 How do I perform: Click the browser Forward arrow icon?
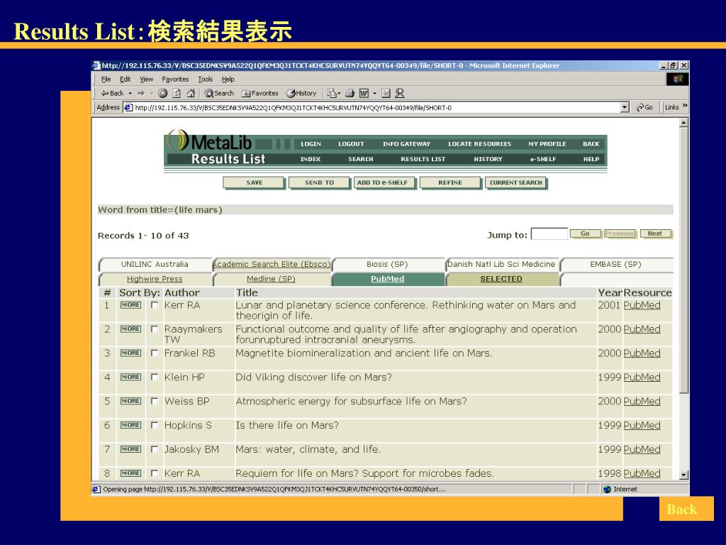141,93
